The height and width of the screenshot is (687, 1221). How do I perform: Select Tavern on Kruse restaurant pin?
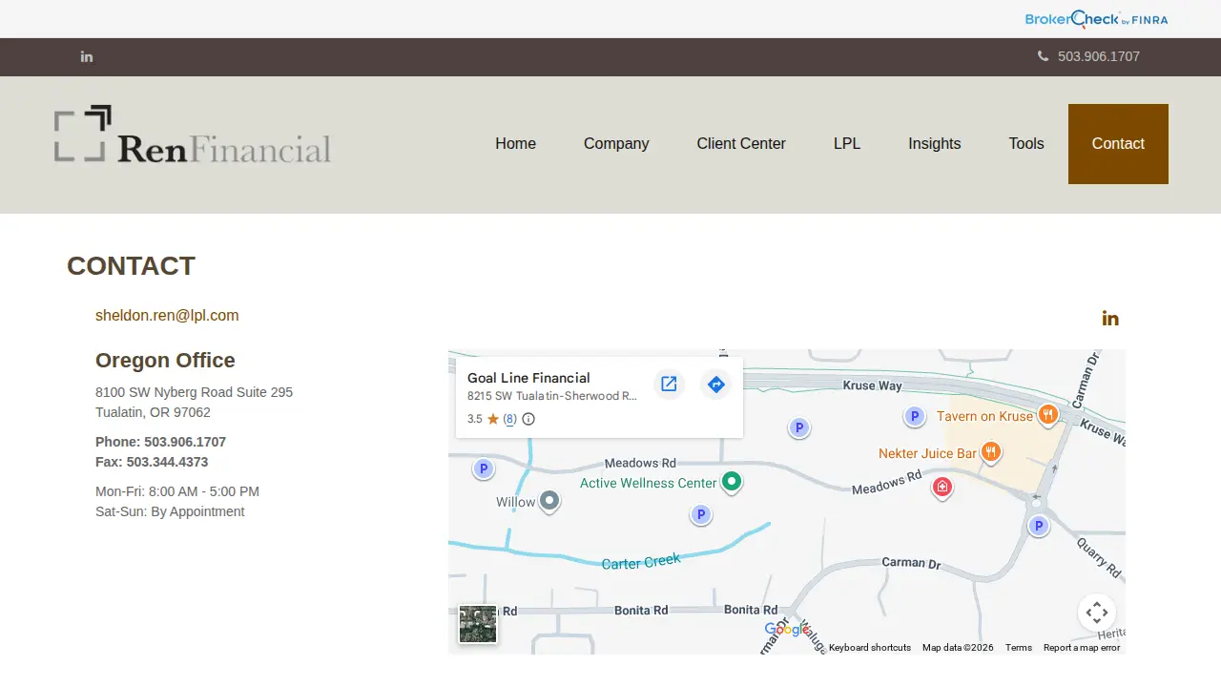(1047, 414)
